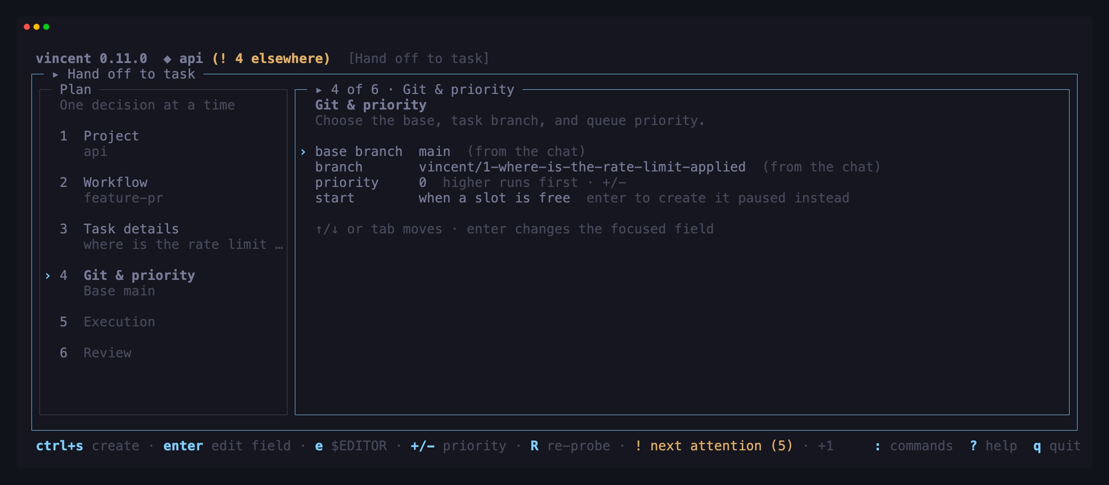Click q quit in the footer
This screenshot has height=485, width=1109.
[x=1057, y=446]
